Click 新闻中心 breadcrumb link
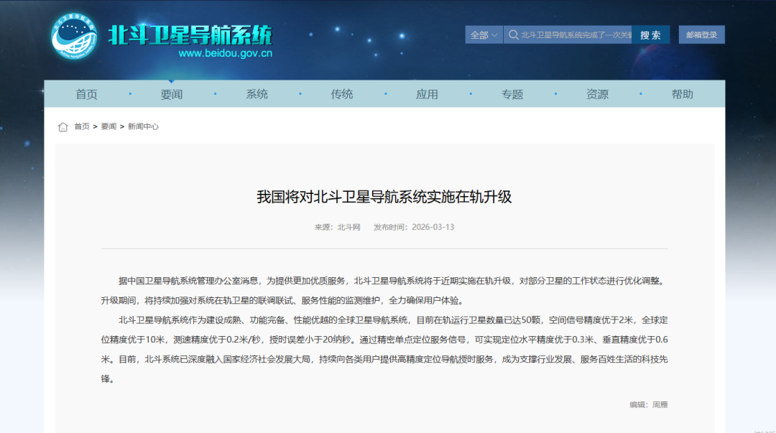 (x=143, y=126)
